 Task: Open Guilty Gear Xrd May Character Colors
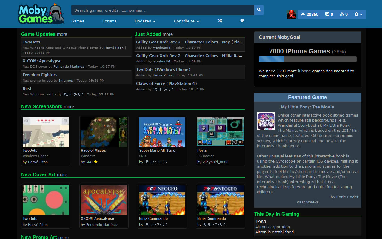tap(190, 42)
